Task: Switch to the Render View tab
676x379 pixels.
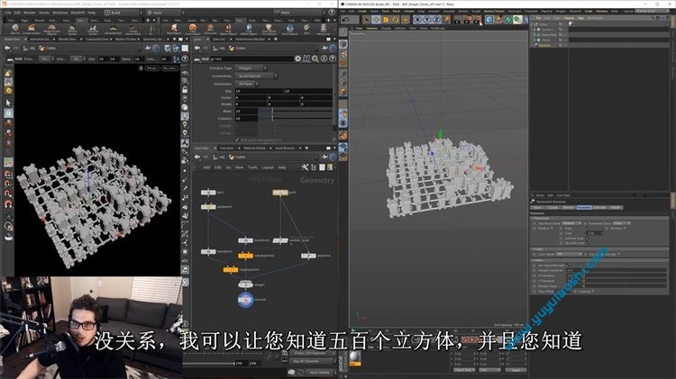Action: tap(68, 40)
